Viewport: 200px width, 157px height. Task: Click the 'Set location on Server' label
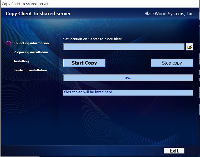click(x=92, y=39)
